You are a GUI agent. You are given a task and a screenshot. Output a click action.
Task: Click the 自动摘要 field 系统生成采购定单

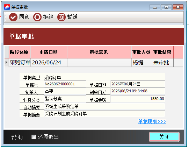tap(104, 106)
